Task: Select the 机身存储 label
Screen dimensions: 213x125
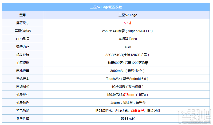Action: [22, 55]
